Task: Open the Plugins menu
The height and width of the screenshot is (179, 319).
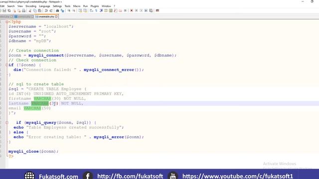Action: tap(95, 6)
